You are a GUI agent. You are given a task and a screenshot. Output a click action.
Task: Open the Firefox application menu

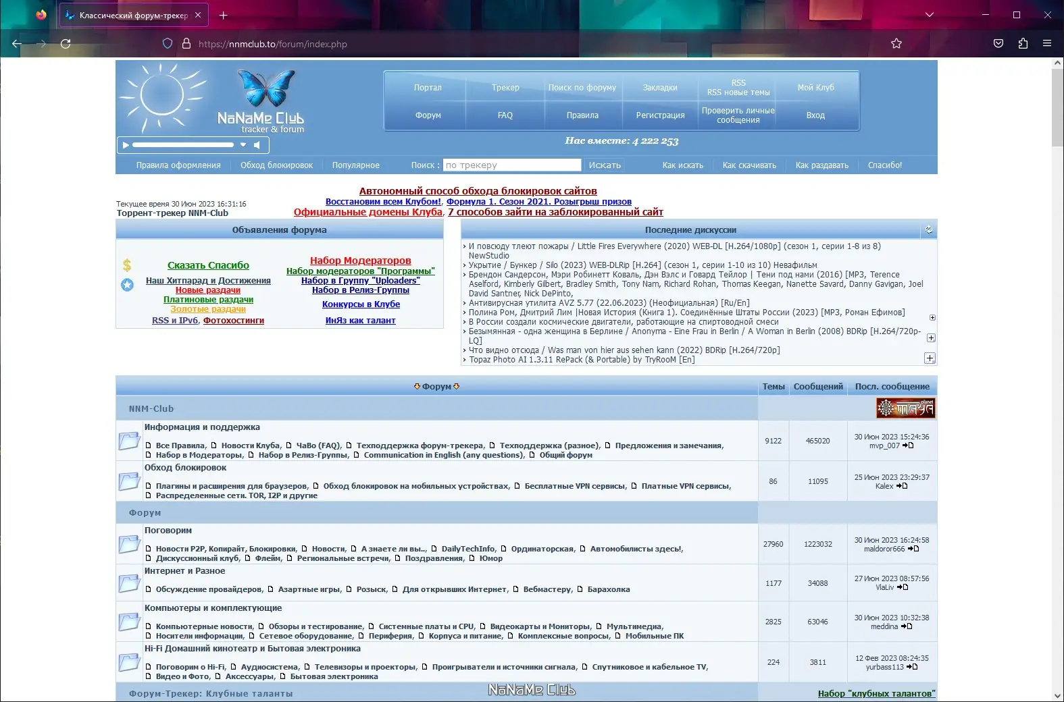(1047, 44)
